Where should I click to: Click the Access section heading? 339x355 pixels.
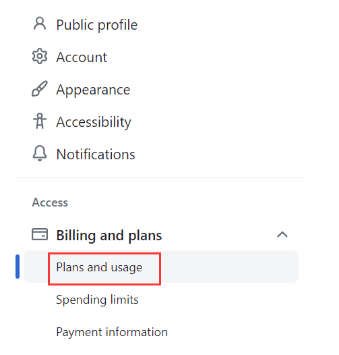[x=50, y=202]
